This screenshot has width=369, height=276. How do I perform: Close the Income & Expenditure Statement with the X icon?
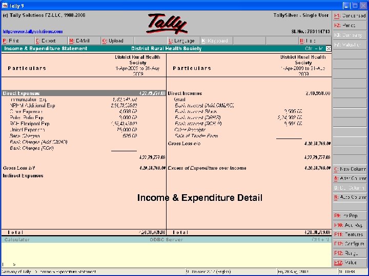[329, 49]
